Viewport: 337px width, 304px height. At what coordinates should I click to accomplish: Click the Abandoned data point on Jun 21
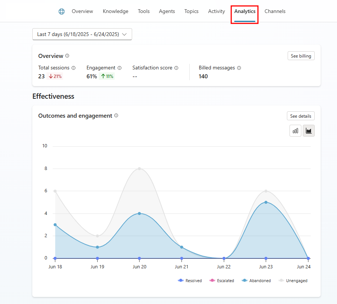click(181, 247)
